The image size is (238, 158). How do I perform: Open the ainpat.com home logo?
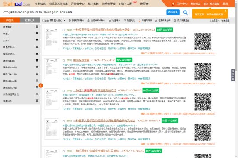pos(16,3)
